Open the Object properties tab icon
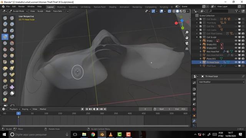The width and height of the screenshot is (246, 138). (194, 116)
